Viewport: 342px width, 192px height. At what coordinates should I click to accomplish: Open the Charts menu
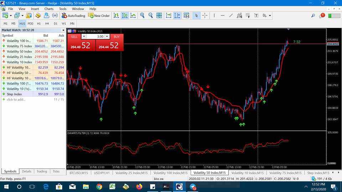pos(49,9)
